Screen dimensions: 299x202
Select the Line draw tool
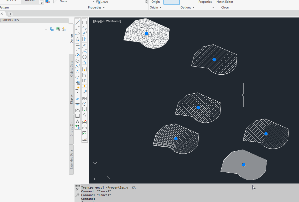pos(77,23)
